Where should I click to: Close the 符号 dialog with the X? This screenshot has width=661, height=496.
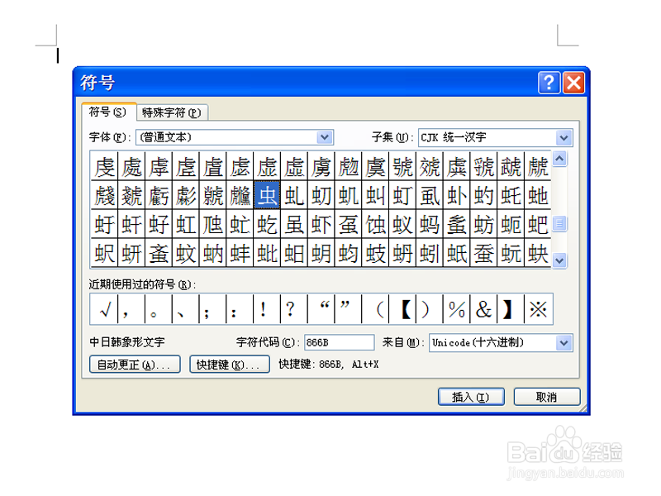pyautogui.click(x=573, y=83)
